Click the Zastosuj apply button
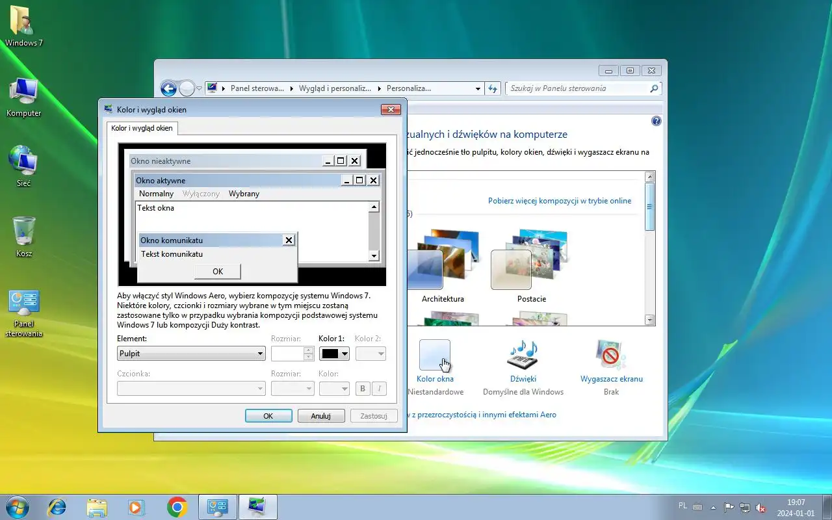Screen dimensions: 832x520 coord(374,416)
